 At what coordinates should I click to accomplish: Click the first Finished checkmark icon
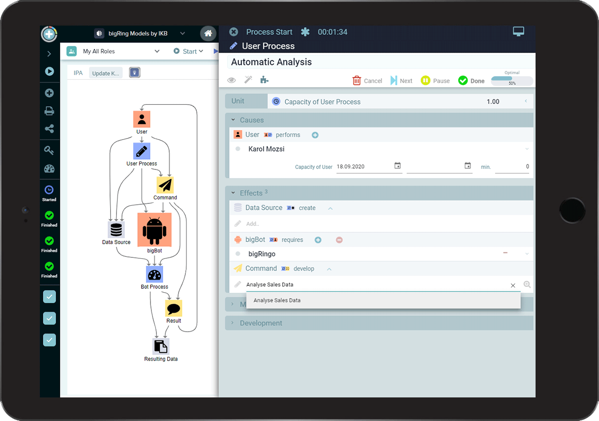coord(49,215)
